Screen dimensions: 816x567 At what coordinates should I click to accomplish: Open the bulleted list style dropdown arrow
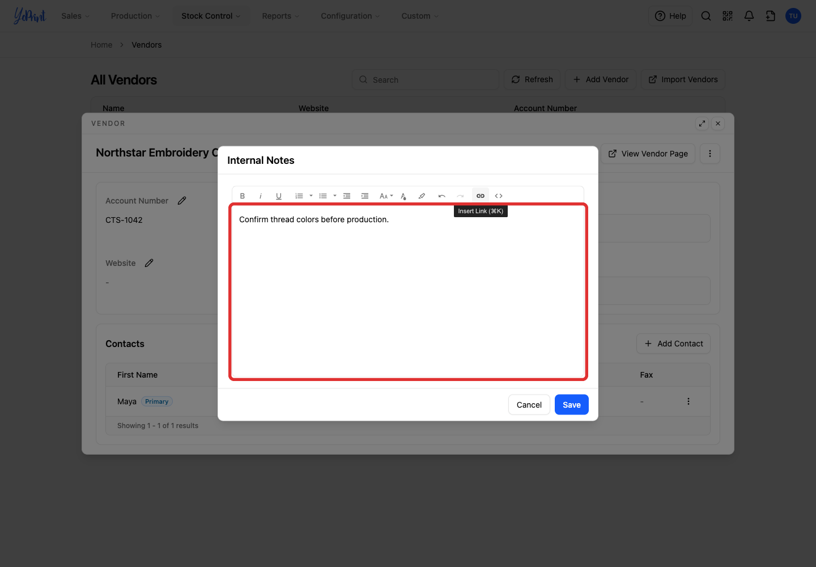pos(335,196)
